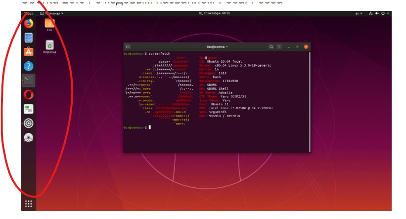The image size is (406, 219).
Task: Maximize the terminal window
Action: [297, 47]
